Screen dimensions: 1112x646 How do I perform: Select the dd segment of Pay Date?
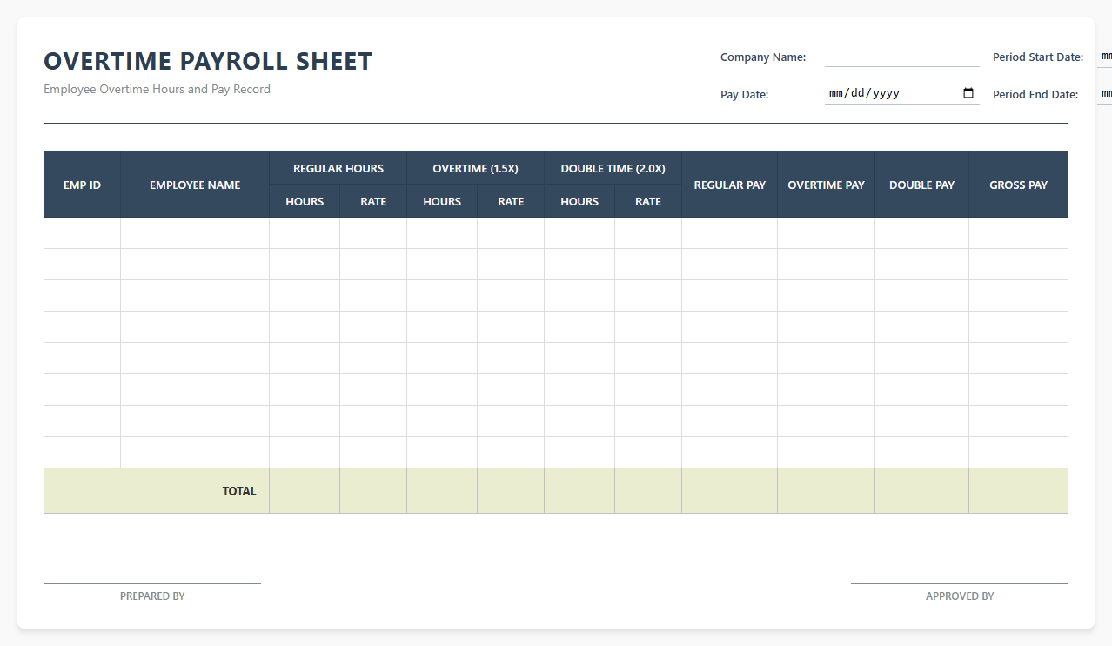858,93
